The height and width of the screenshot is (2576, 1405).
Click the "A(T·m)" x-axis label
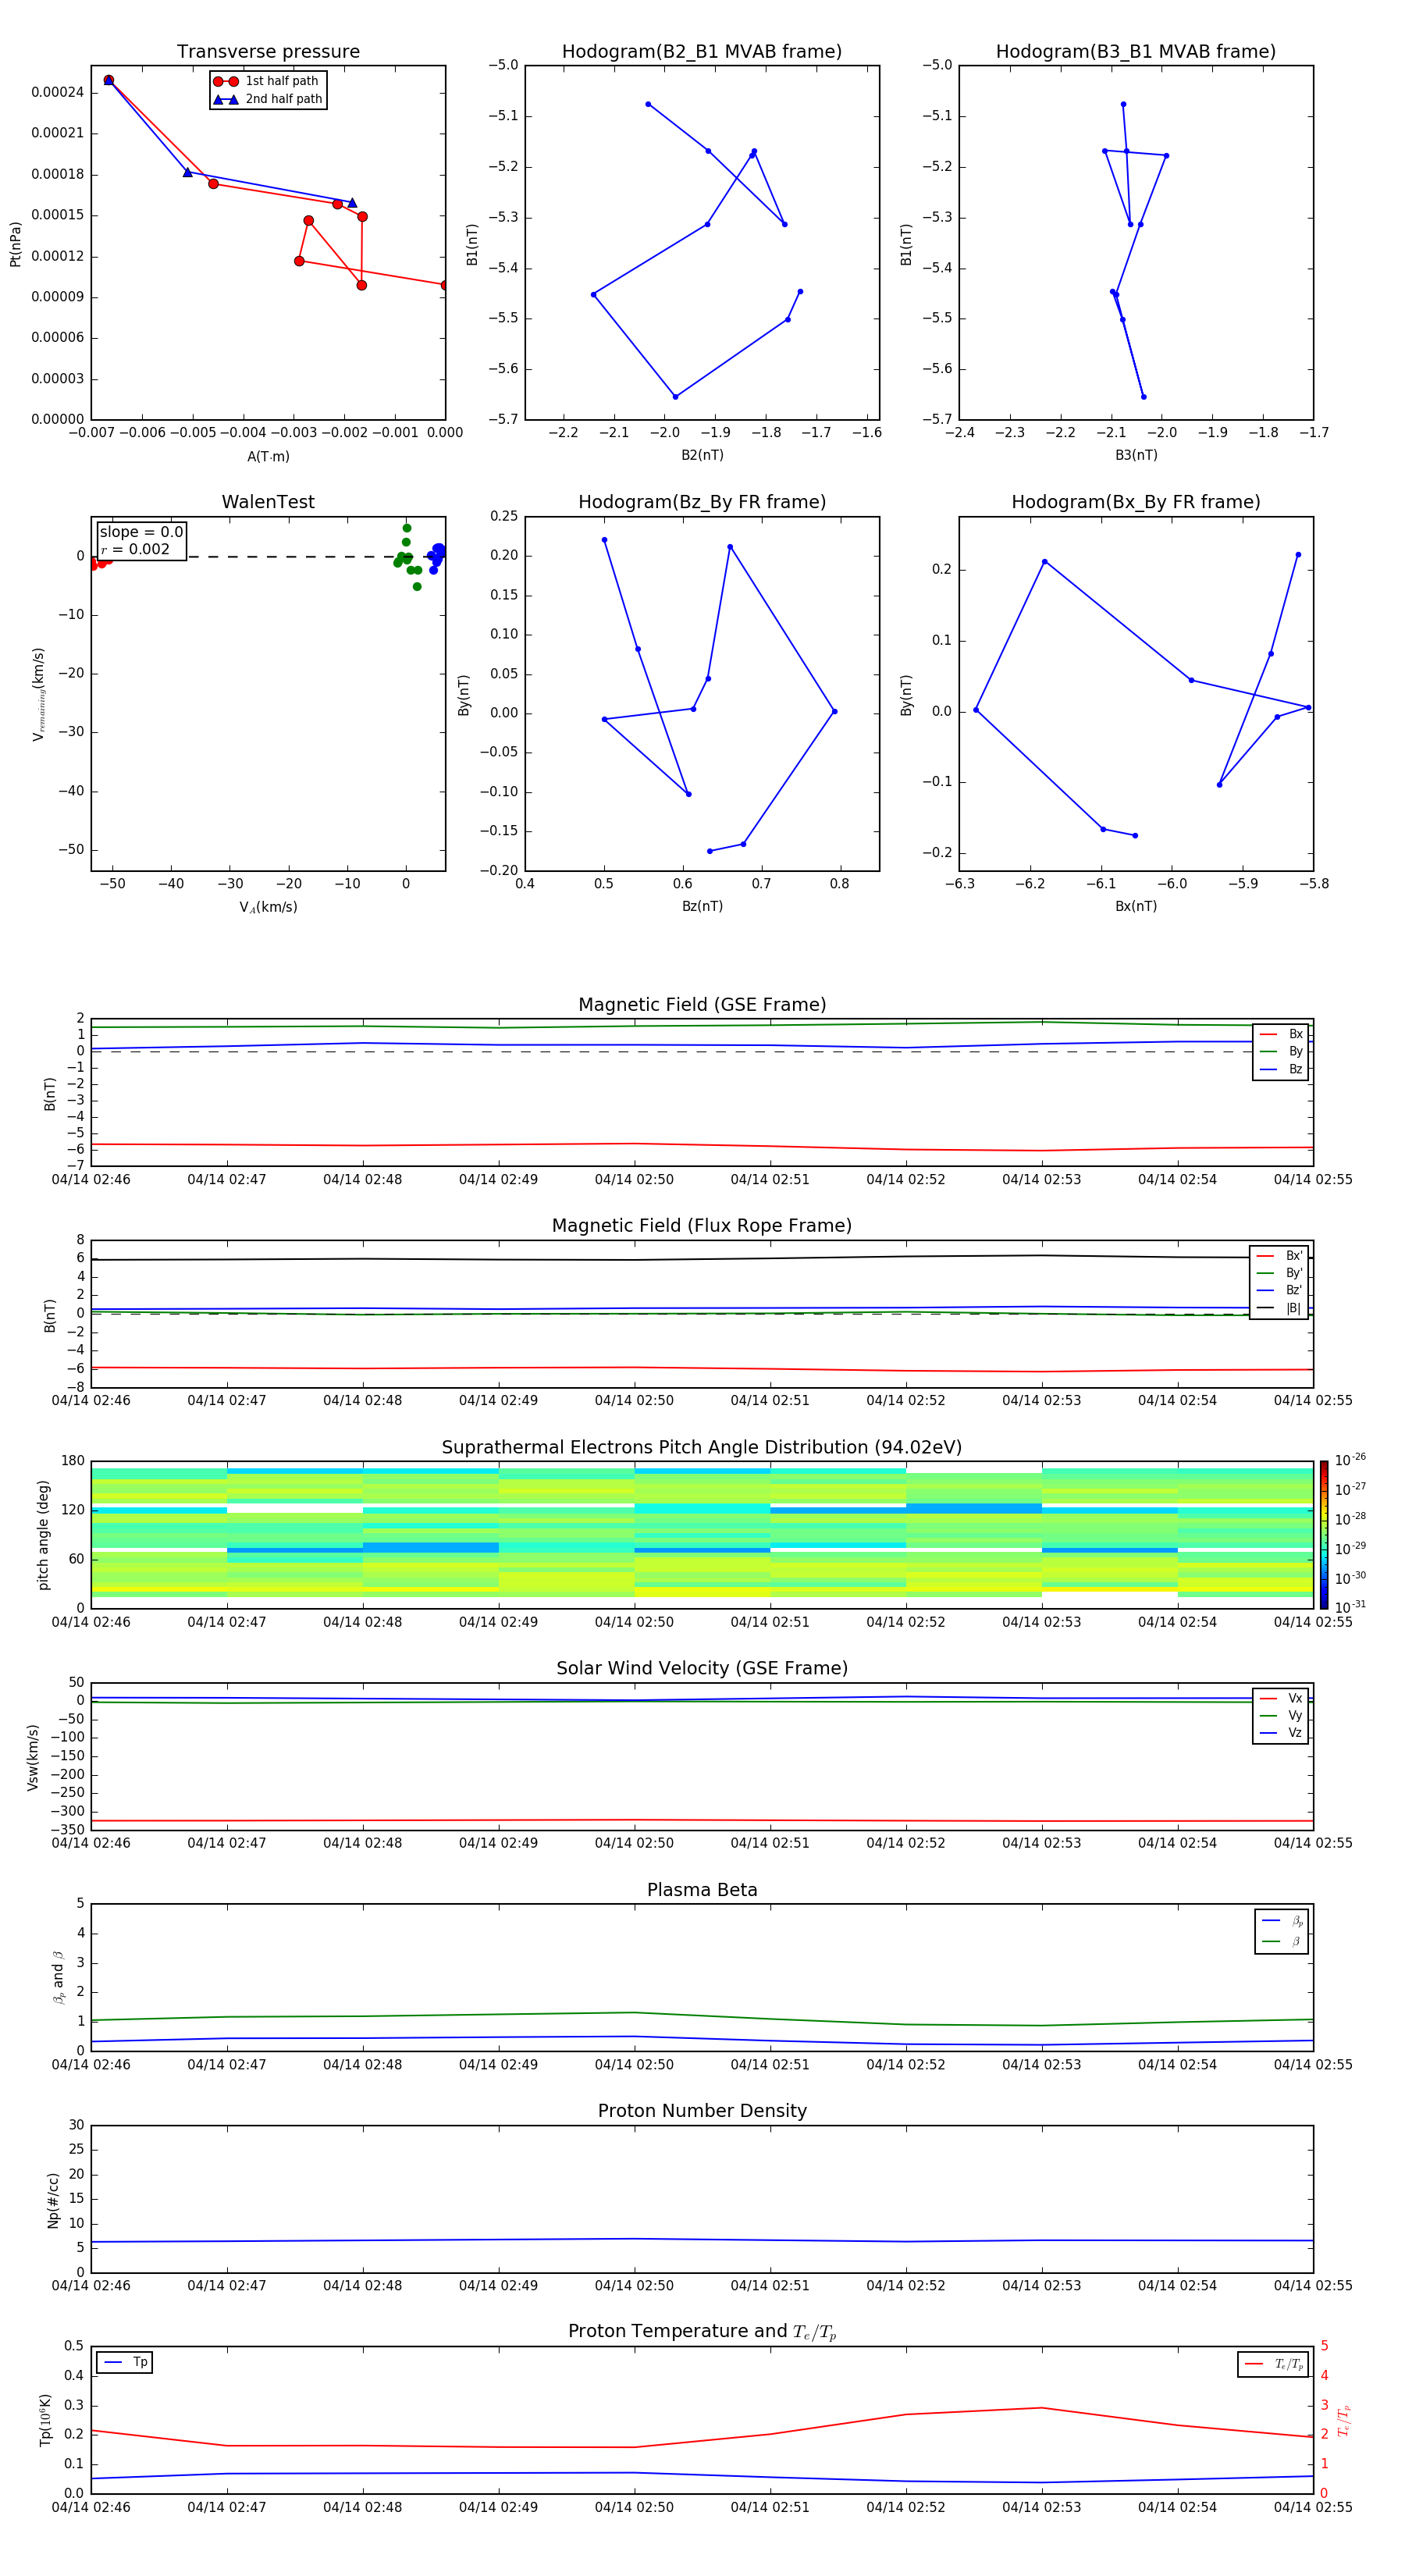click(x=268, y=457)
